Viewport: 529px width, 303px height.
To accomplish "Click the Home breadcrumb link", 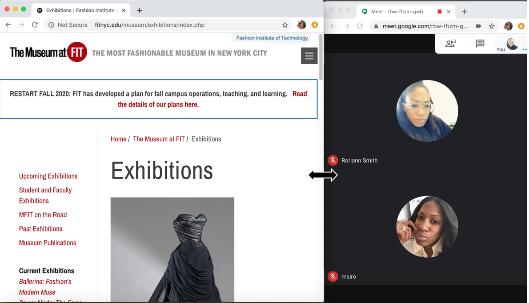I will tap(118, 139).
